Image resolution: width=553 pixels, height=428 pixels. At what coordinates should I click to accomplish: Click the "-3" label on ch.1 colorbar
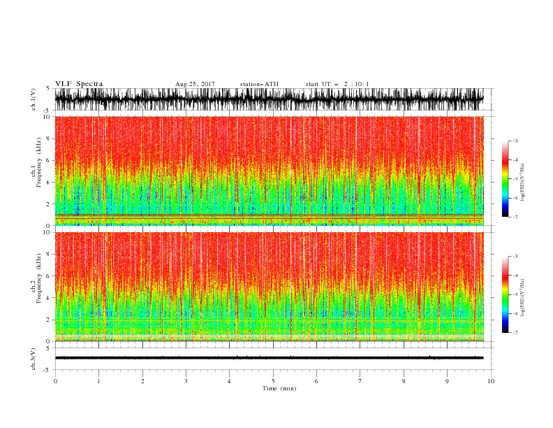[x=515, y=141]
